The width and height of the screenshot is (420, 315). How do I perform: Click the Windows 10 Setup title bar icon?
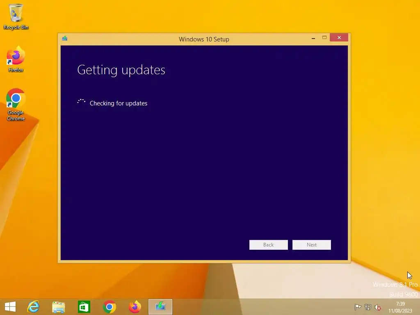(x=65, y=38)
